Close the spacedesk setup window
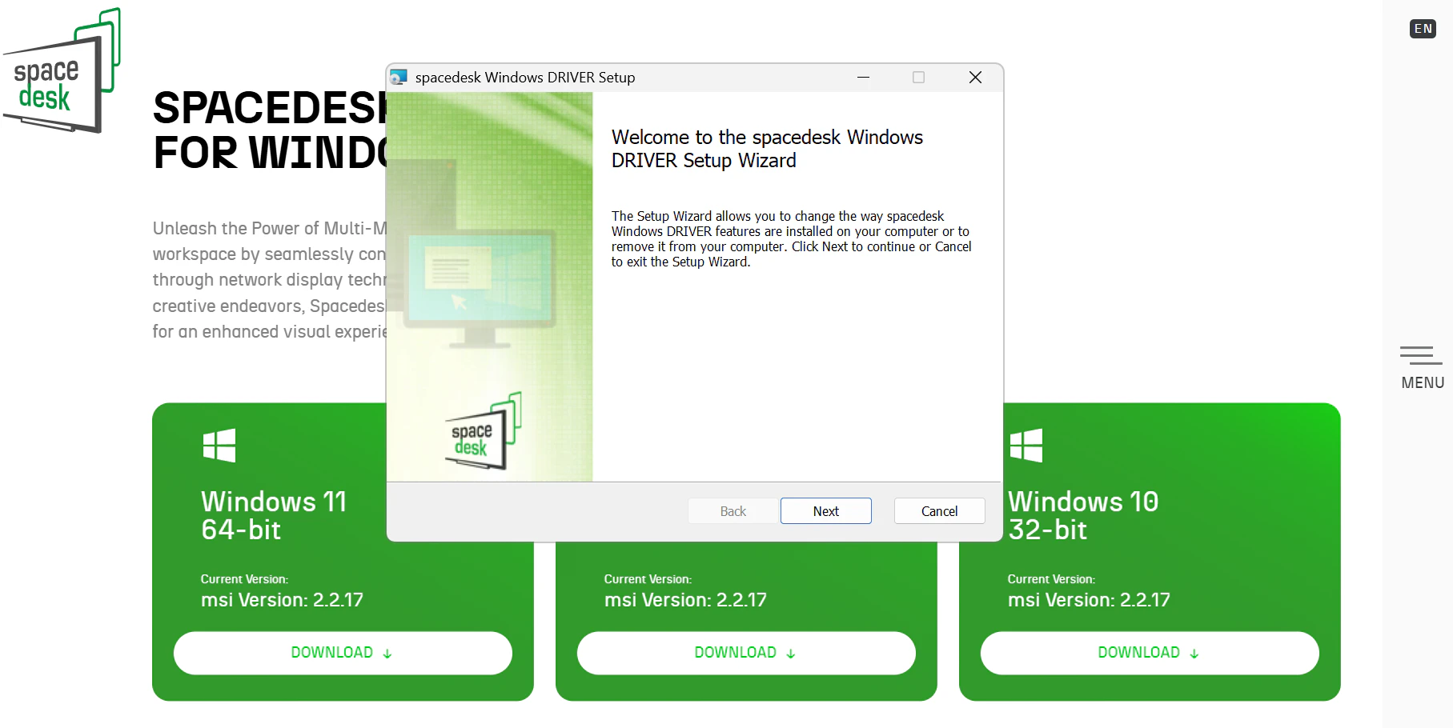The image size is (1453, 728). coord(975,78)
